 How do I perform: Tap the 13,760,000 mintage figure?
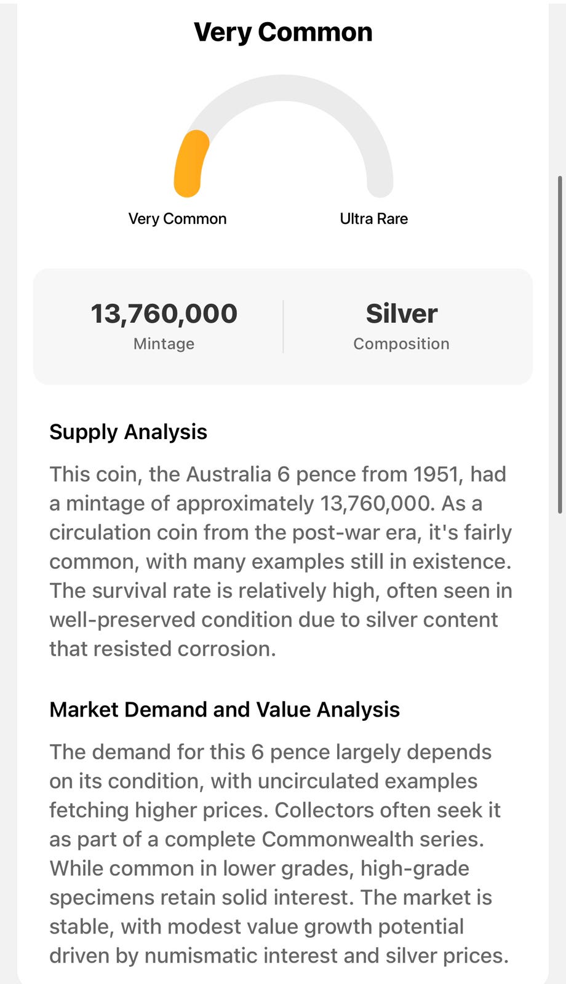tap(164, 314)
